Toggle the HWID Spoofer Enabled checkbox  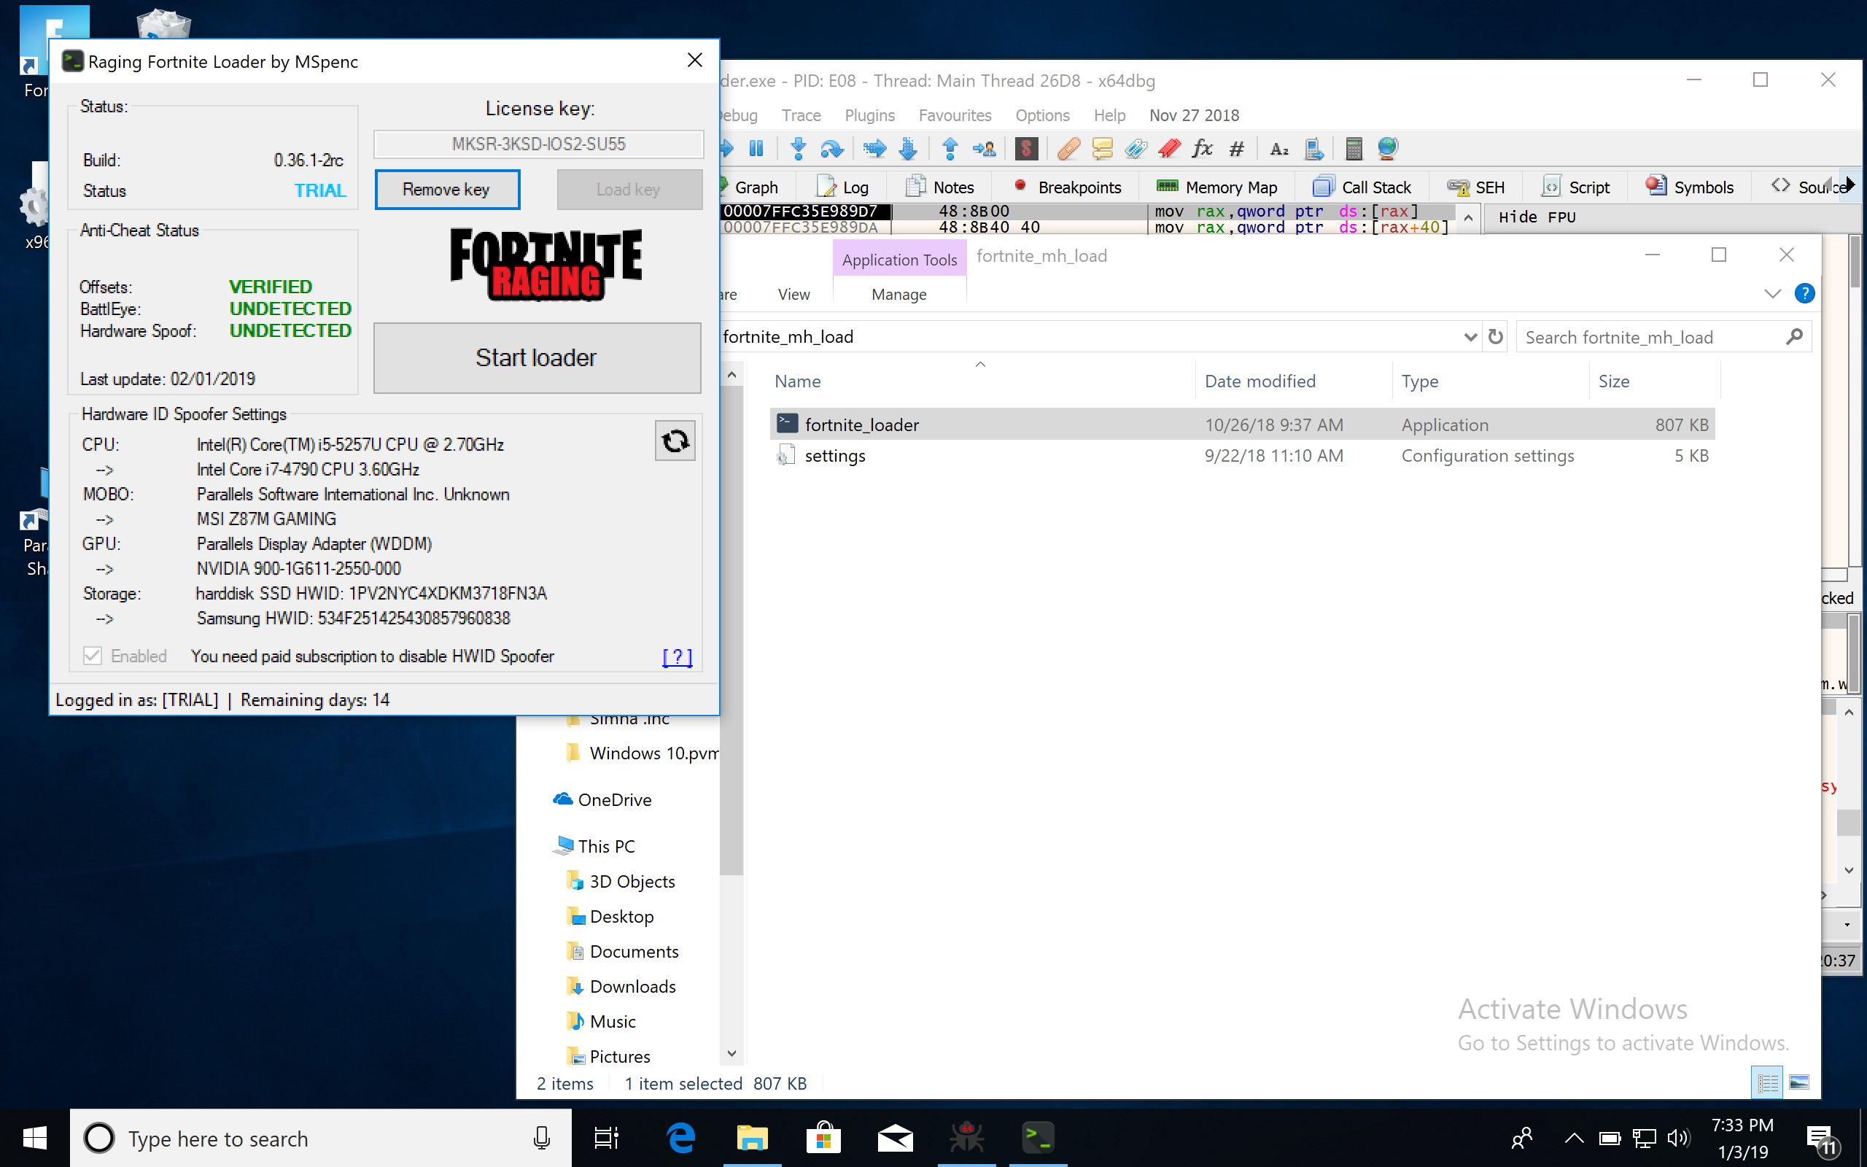(93, 656)
